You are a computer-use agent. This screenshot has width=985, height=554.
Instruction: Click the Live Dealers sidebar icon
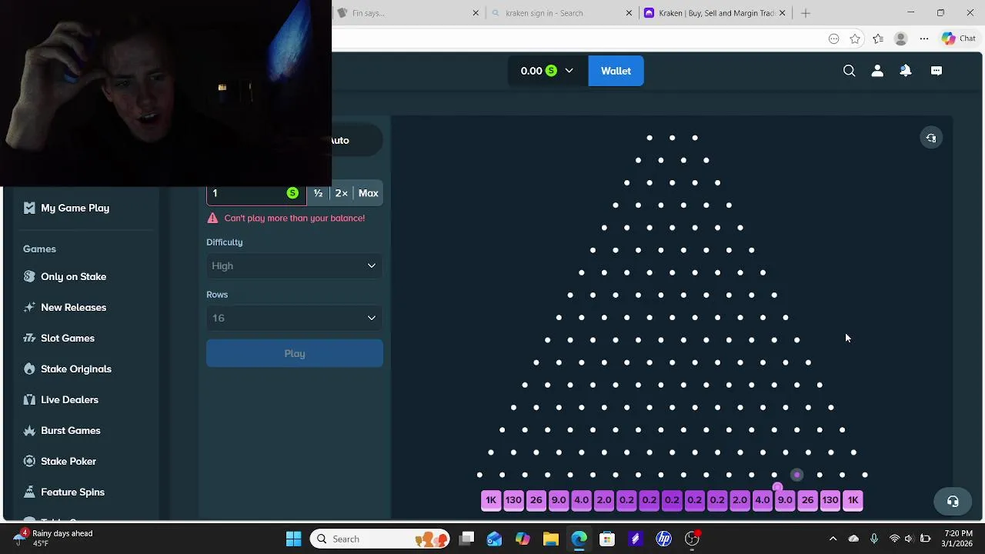[x=29, y=399]
